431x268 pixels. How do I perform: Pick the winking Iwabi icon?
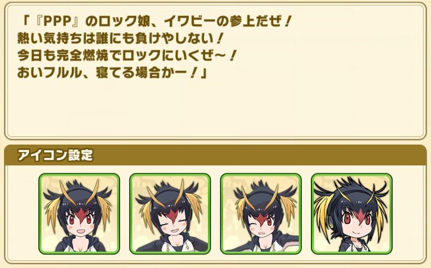click(261, 214)
